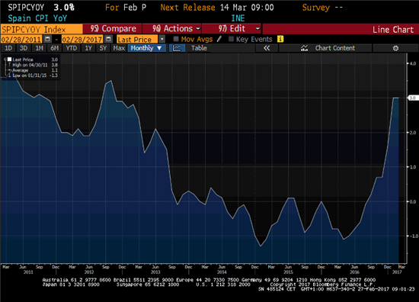419x302 pixels.
Task: Click the High on 04/30/11 legend row
Action: point(33,65)
